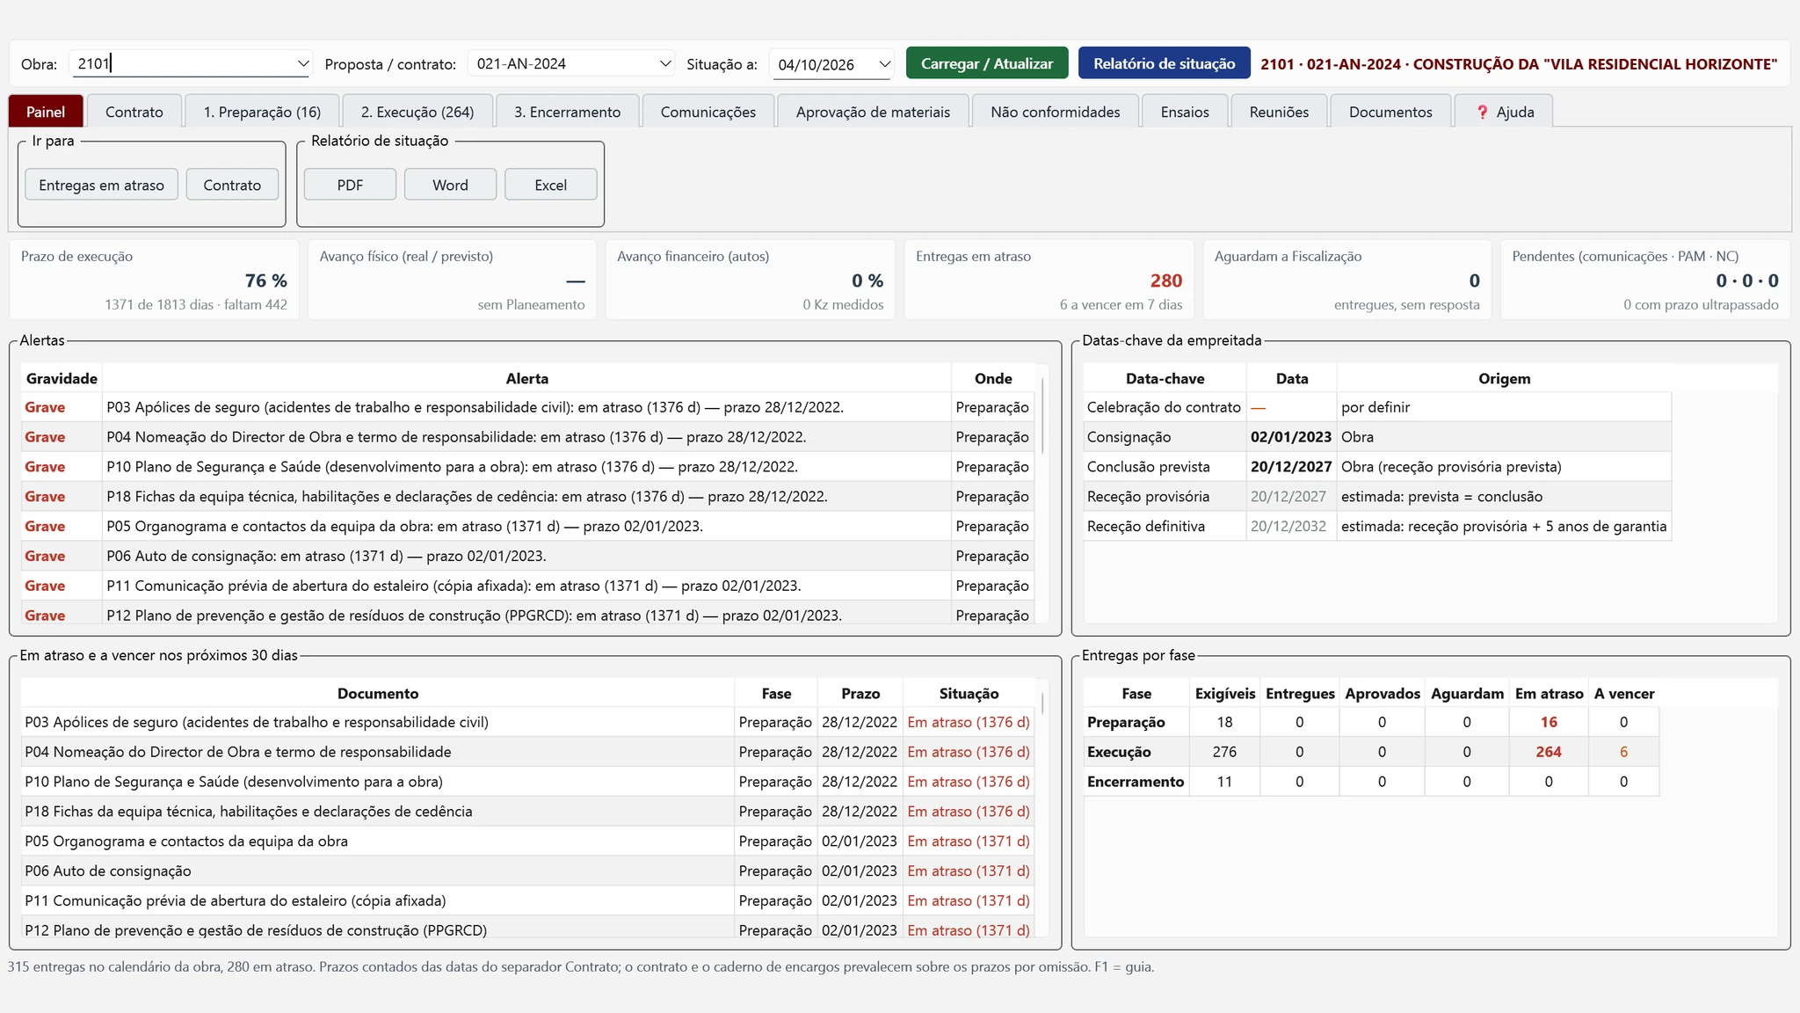The image size is (1800, 1013).
Task: Click the 280 Entregas em atraso value
Action: coord(1166,281)
